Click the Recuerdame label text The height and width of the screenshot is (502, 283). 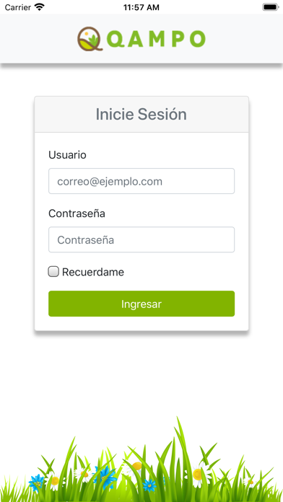point(93,272)
